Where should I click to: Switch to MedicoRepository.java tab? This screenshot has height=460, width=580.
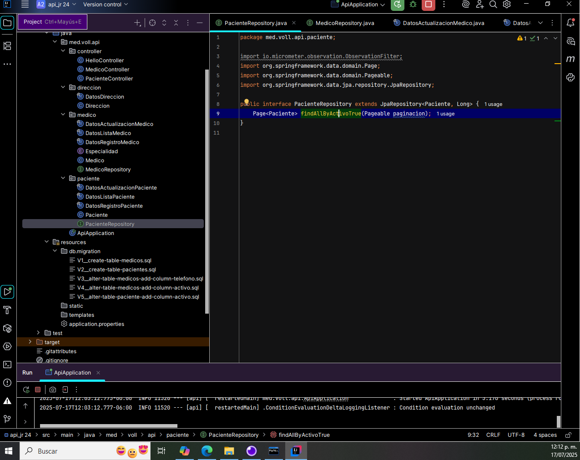pyautogui.click(x=340, y=23)
